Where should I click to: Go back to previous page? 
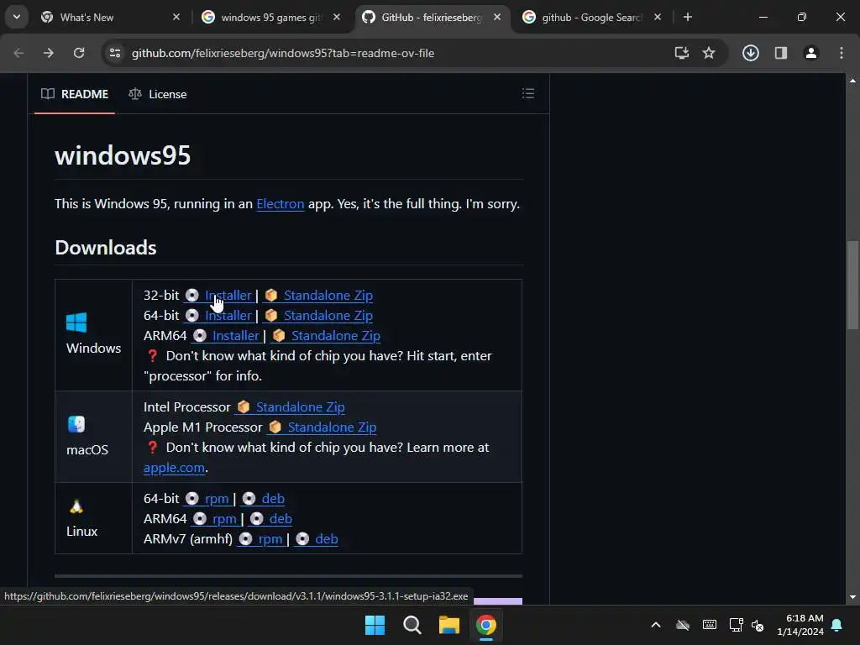18,53
